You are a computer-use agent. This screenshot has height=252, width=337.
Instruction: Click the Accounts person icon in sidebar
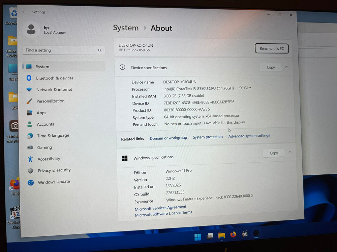(30, 124)
